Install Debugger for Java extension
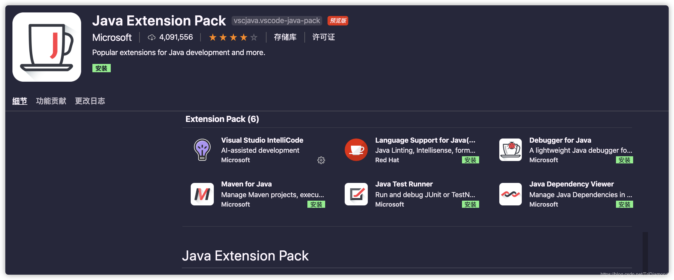 (625, 160)
